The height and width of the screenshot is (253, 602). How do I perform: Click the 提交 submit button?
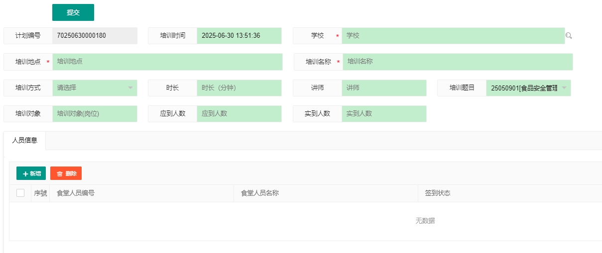[73, 12]
